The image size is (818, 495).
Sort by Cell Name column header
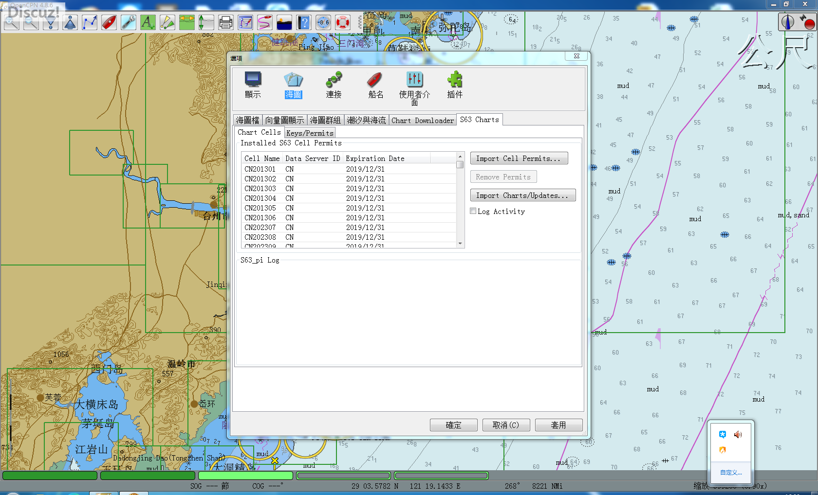(x=262, y=158)
